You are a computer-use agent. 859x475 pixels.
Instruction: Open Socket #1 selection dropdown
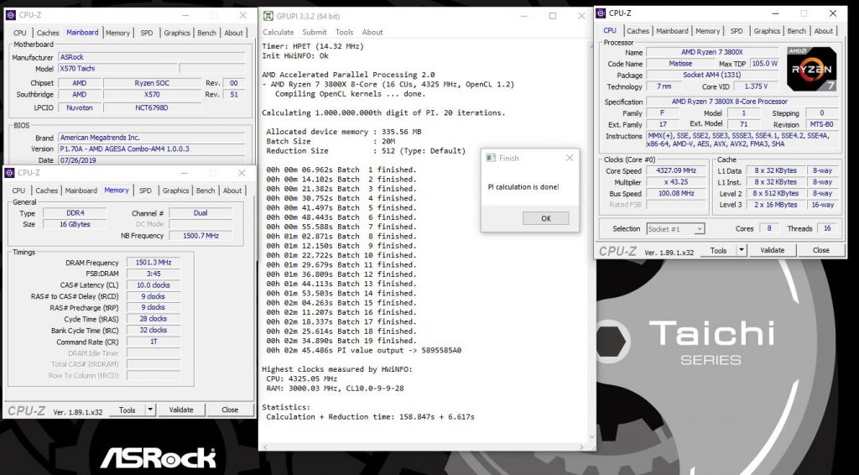click(x=675, y=229)
